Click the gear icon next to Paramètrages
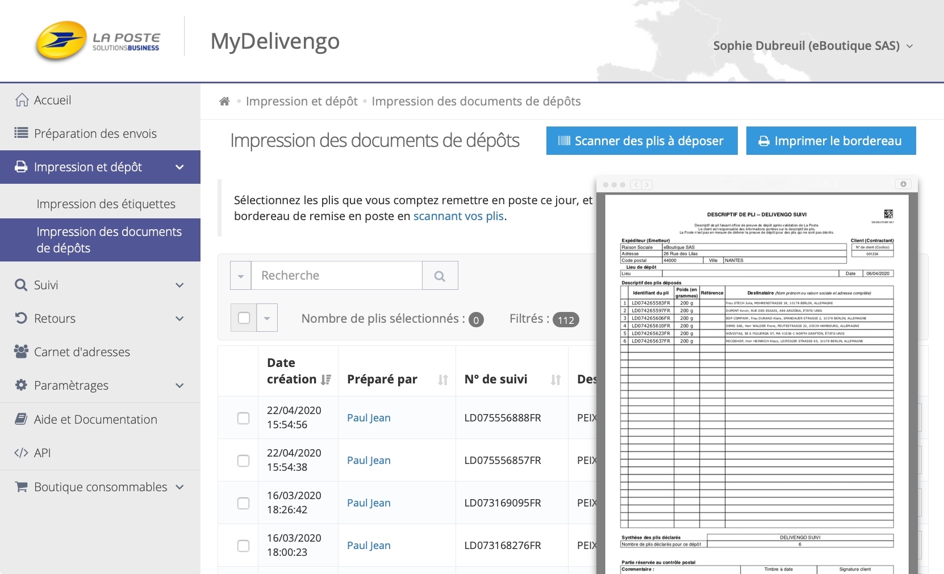This screenshot has width=944, height=574. (21, 385)
